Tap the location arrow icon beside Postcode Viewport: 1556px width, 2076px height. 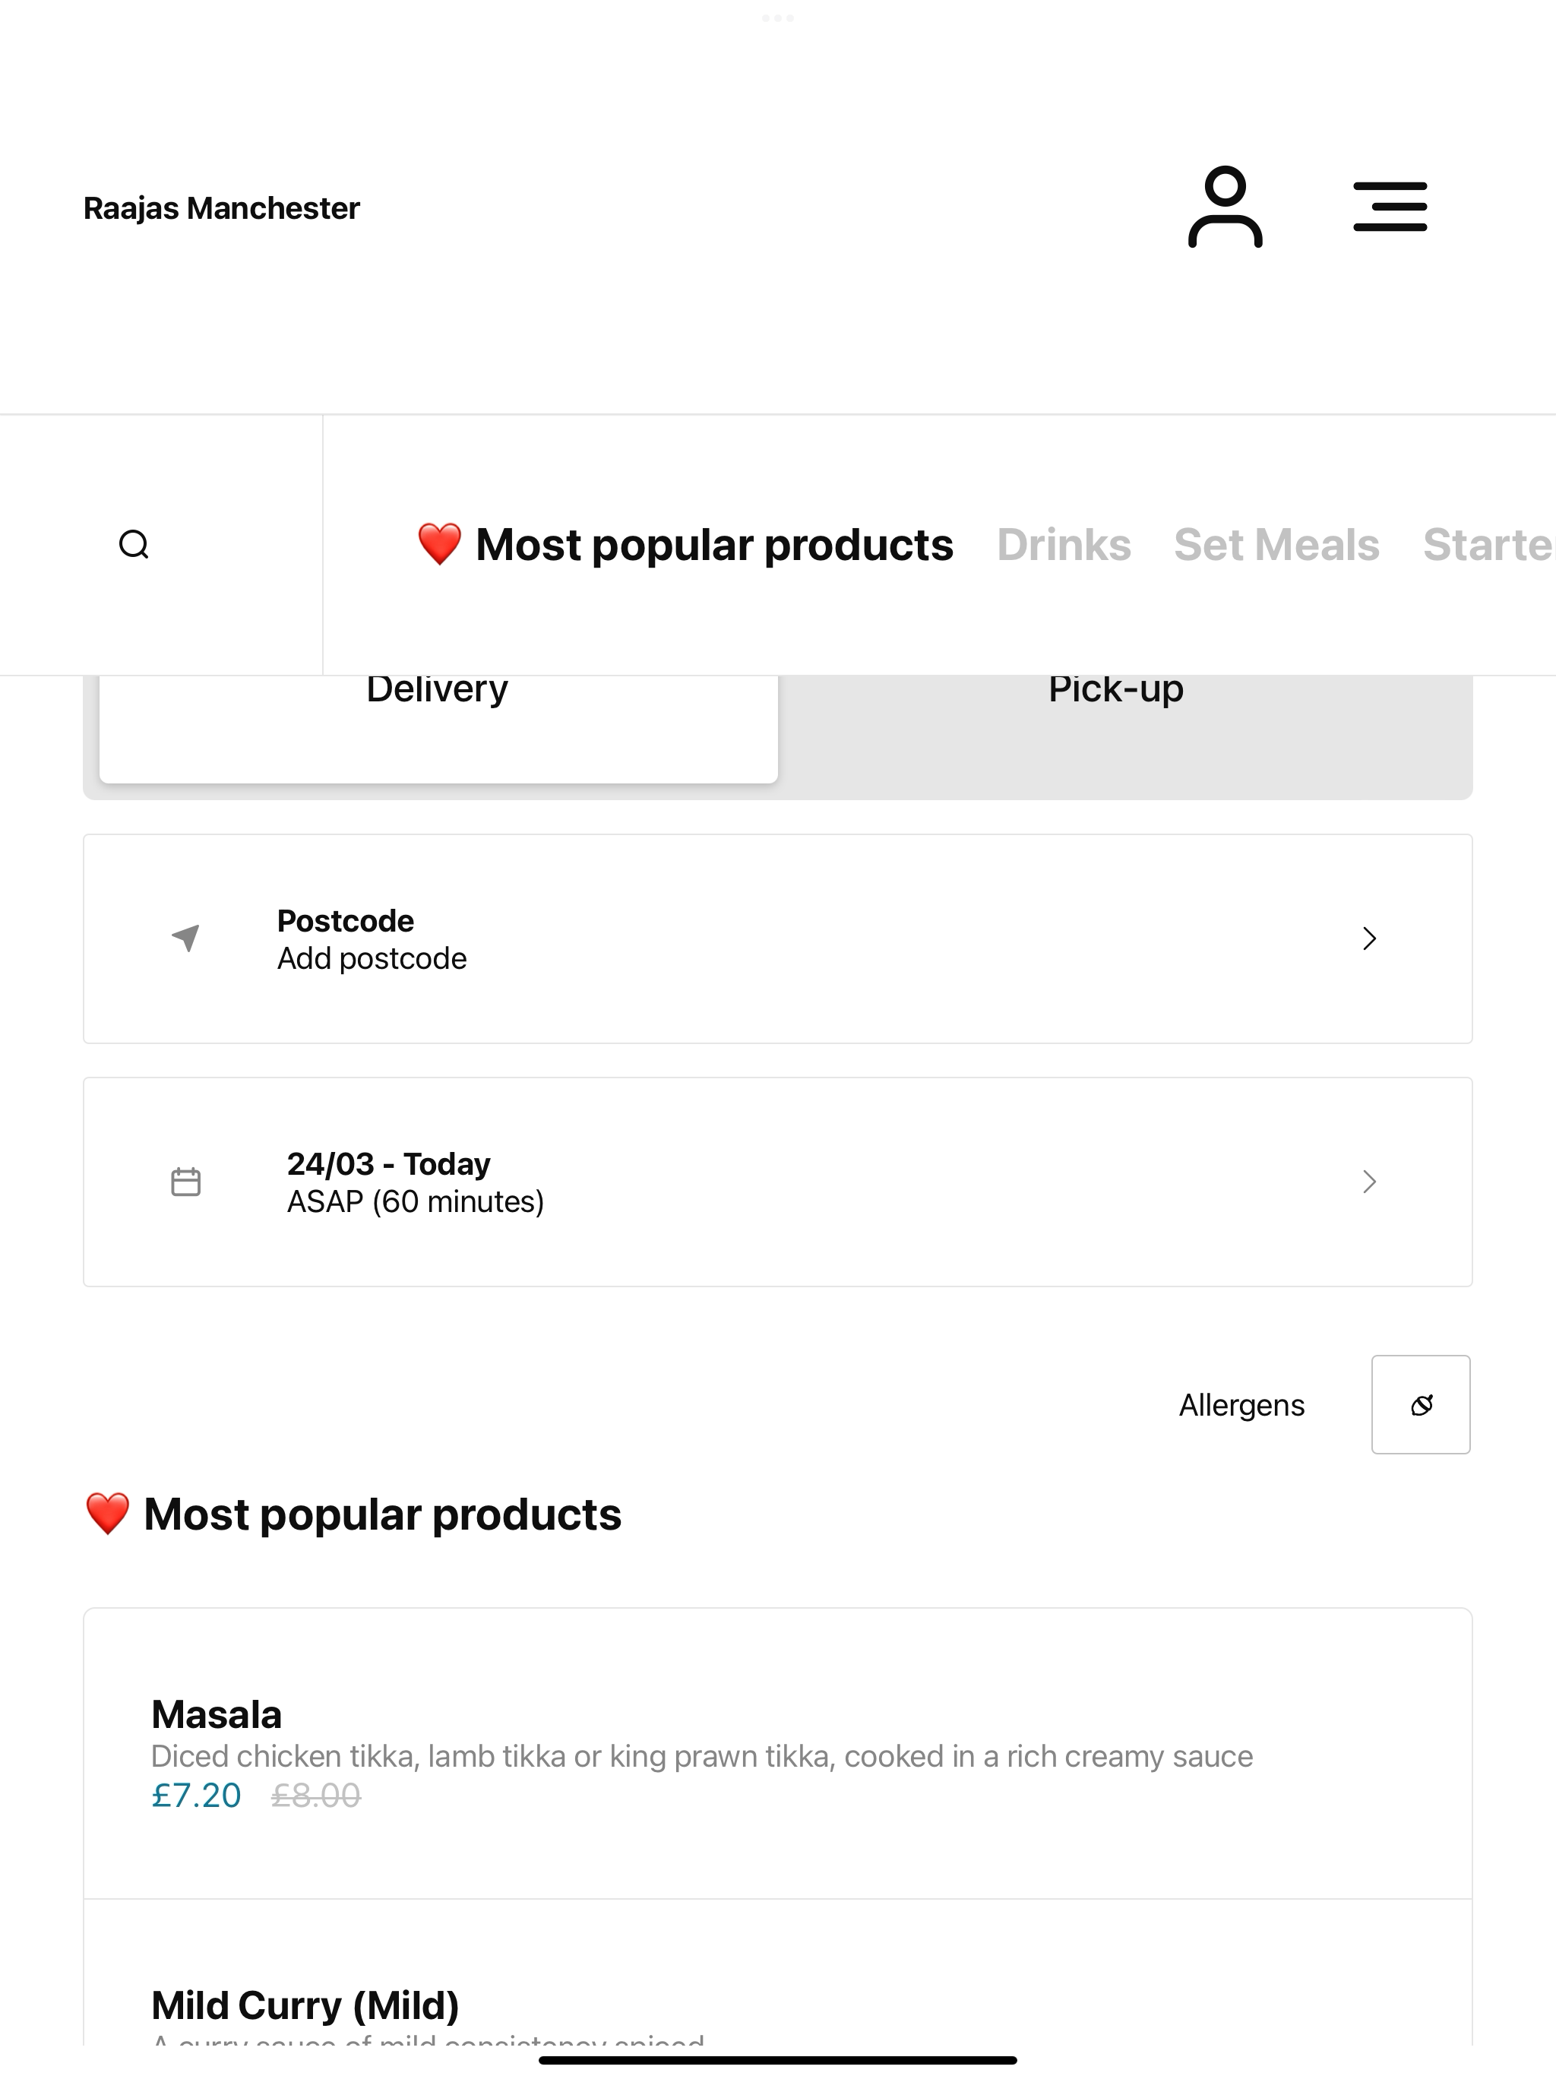(x=186, y=938)
